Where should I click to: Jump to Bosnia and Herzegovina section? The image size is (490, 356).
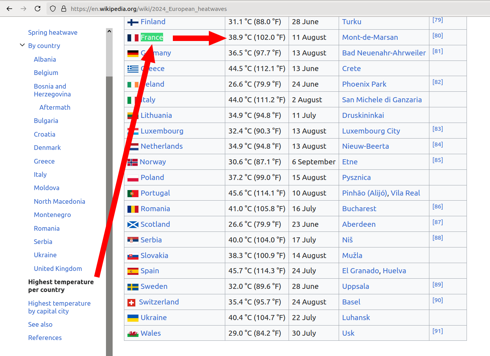(x=52, y=90)
